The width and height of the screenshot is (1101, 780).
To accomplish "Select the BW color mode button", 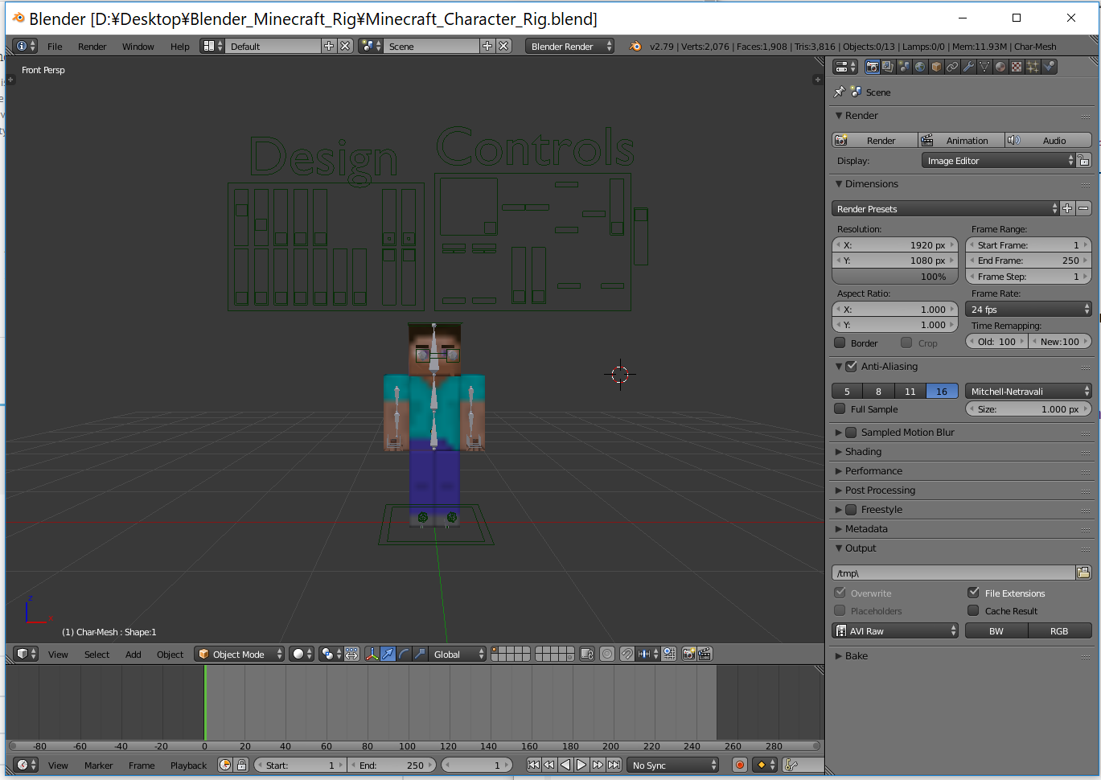I will tap(996, 630).
